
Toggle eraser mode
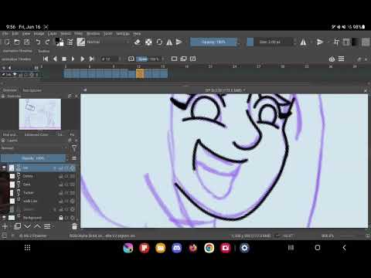(x=138, y=42)
